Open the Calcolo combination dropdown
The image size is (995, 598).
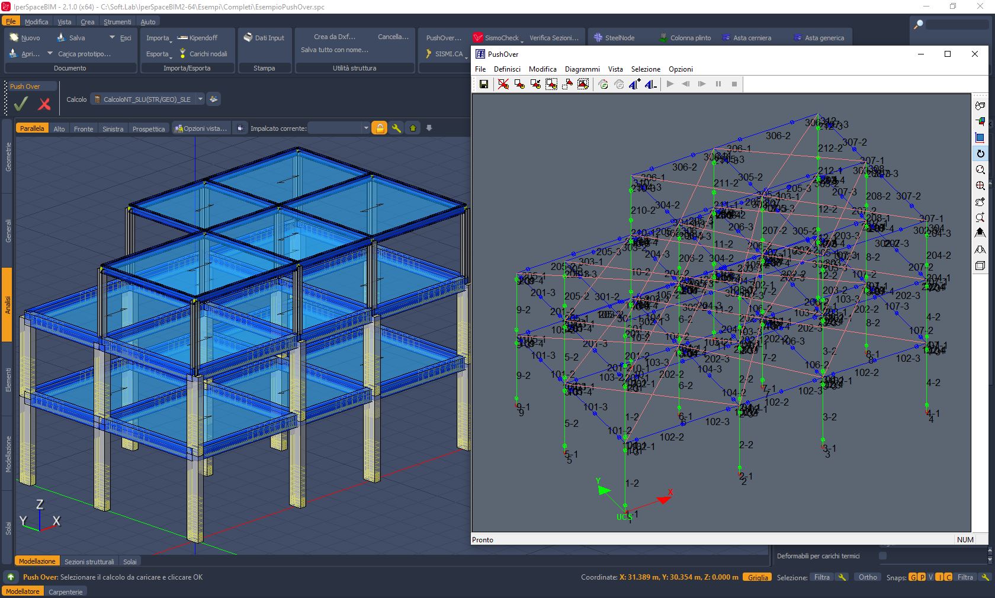click(200, 99)
